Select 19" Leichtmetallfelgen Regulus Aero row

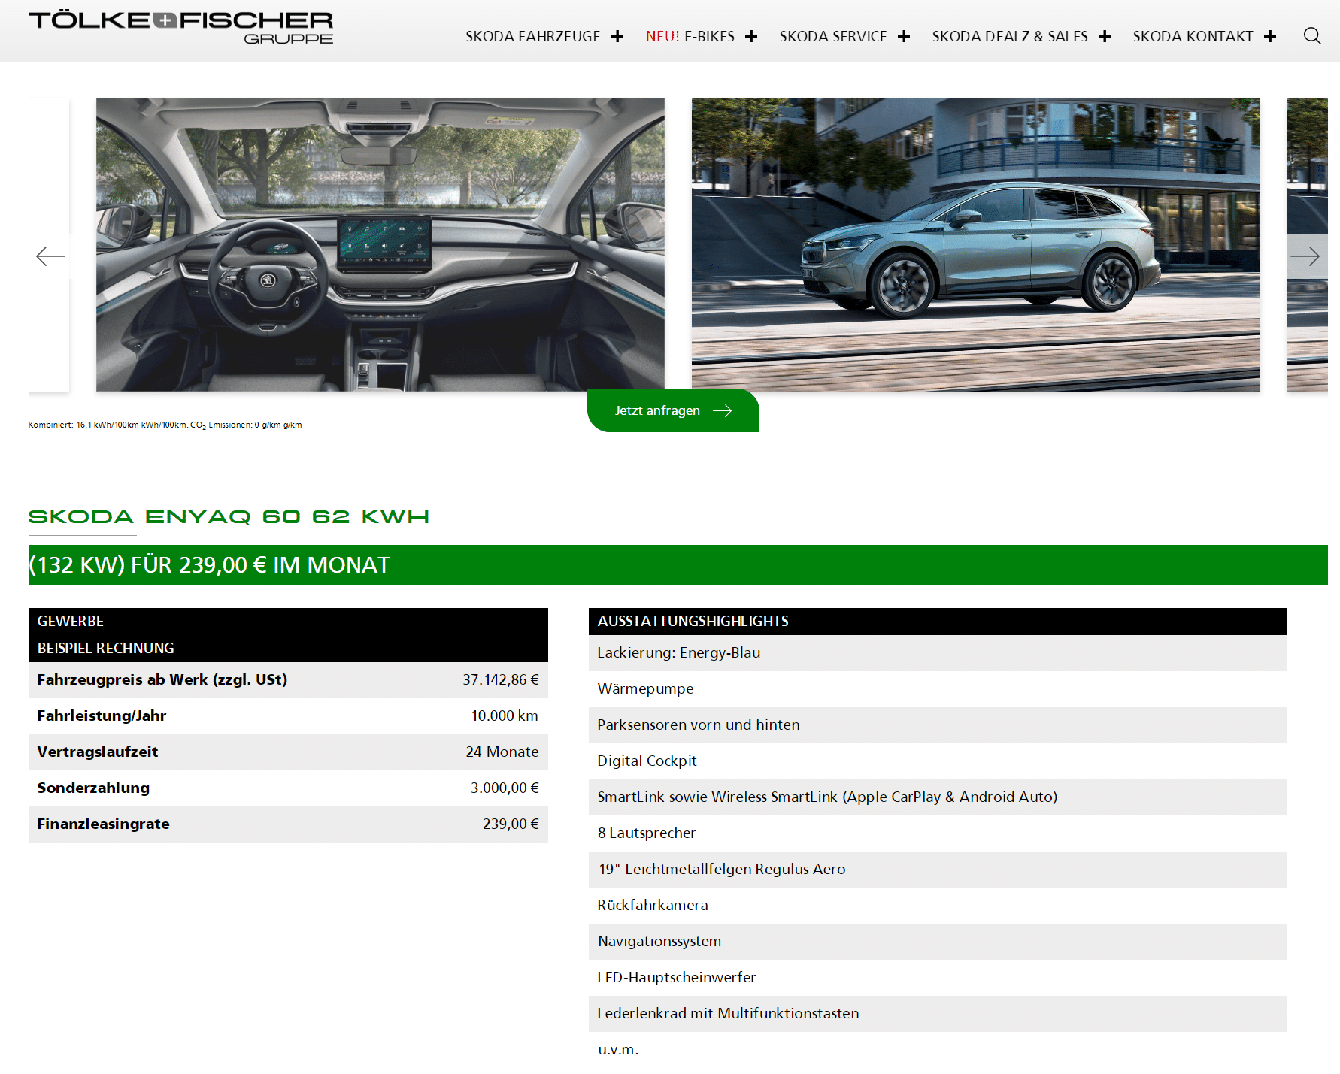(938, 870)
